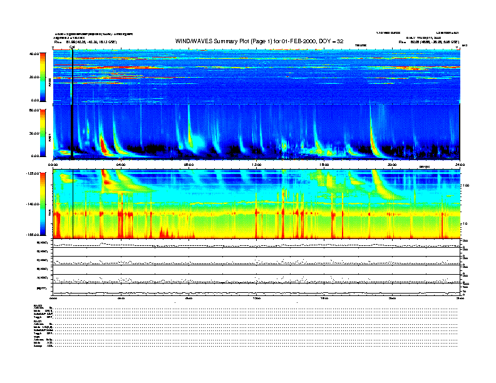This screenshot has width=496, height=383.
Task: Click the 16:00 tick label under RAD1 panel
Action: [x=324, y=165]
